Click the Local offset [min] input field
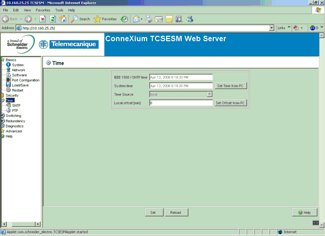 tap(181, 103)
